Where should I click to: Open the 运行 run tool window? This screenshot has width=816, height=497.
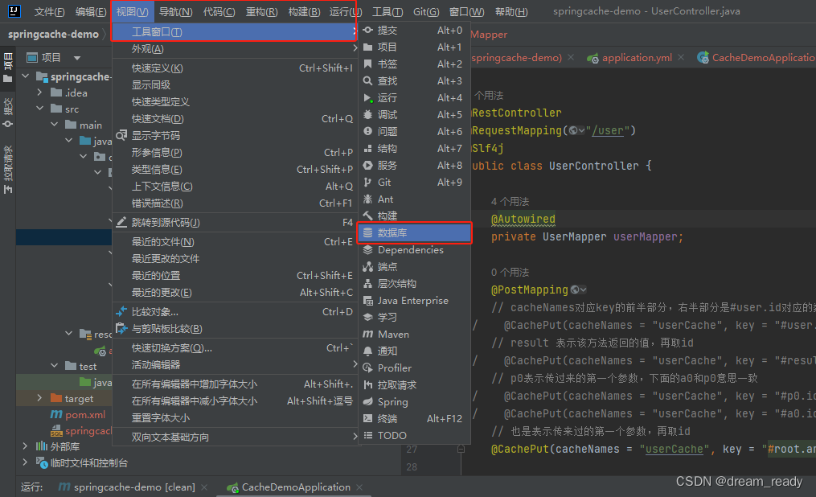414,98
